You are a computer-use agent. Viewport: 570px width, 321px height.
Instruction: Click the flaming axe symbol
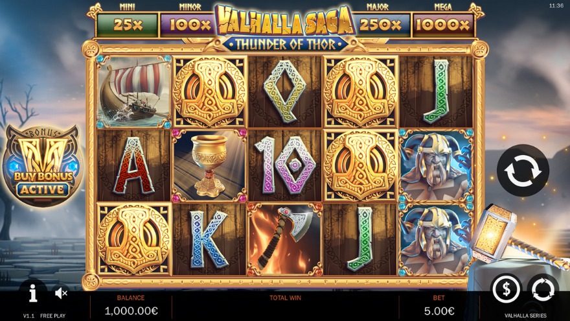coord(284,239)
